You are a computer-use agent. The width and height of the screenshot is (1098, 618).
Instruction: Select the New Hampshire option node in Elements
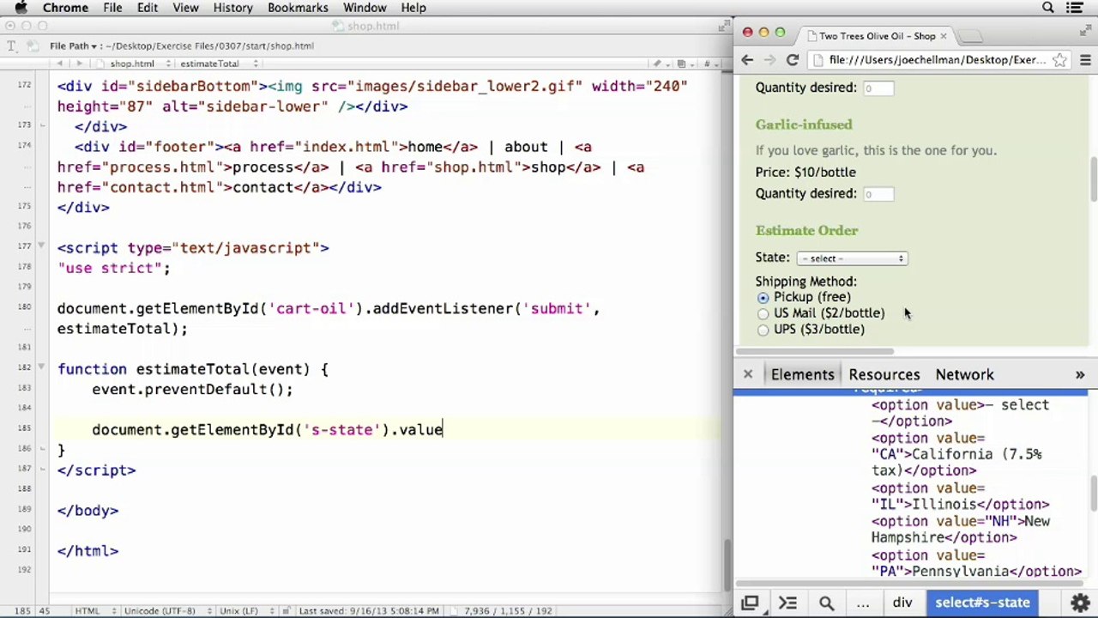[x=960, y=530]
